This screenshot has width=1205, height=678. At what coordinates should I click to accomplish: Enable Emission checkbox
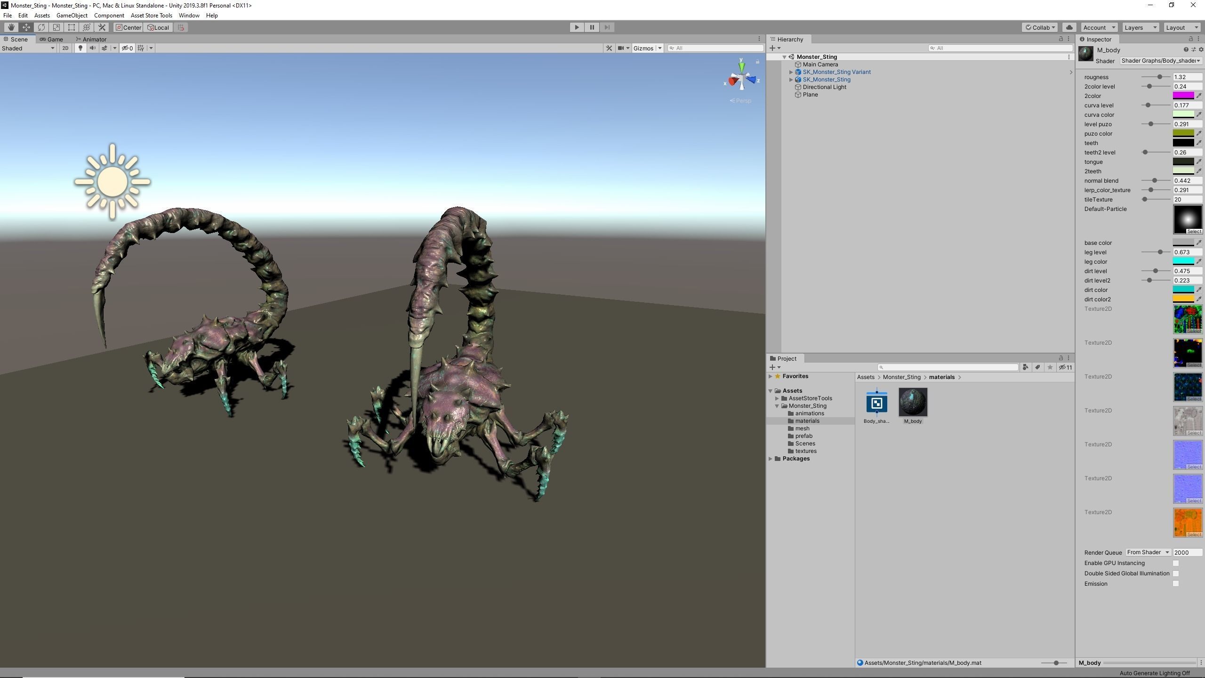point(1176,584)
